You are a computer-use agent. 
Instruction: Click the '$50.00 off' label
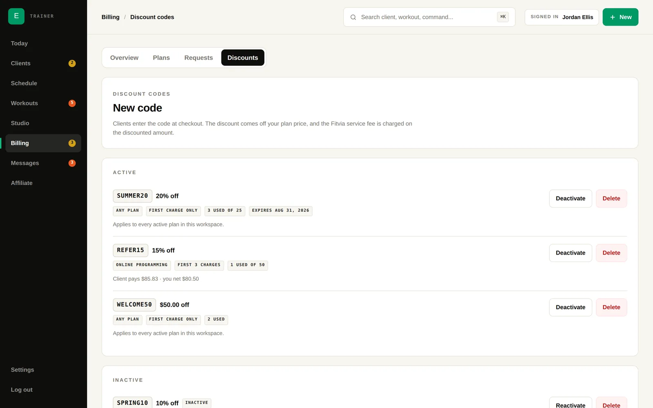[x=175, y=305]
